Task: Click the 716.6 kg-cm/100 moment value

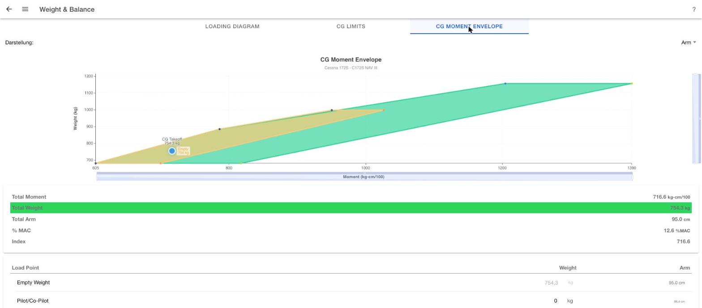Action: tap(671, 197)
